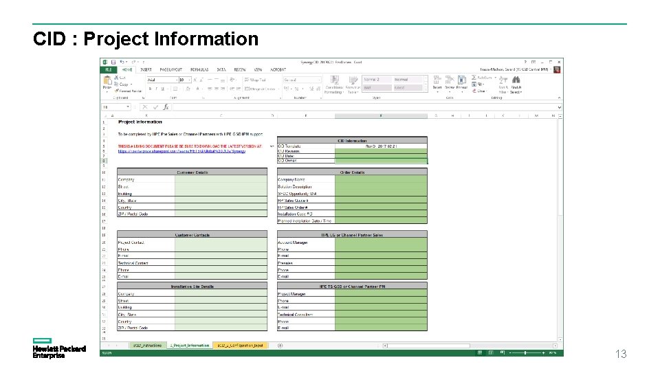Viewport: 660px width, 371px height.
Task: Collapse the ribbon with the caret
Action: [x=559, y=98]
